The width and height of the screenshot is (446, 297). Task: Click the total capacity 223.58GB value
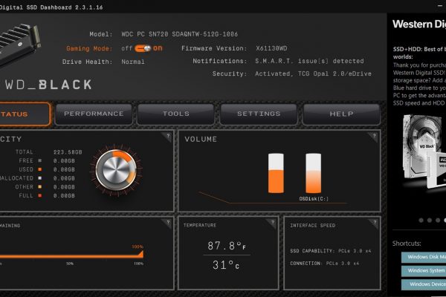[68, 152]
